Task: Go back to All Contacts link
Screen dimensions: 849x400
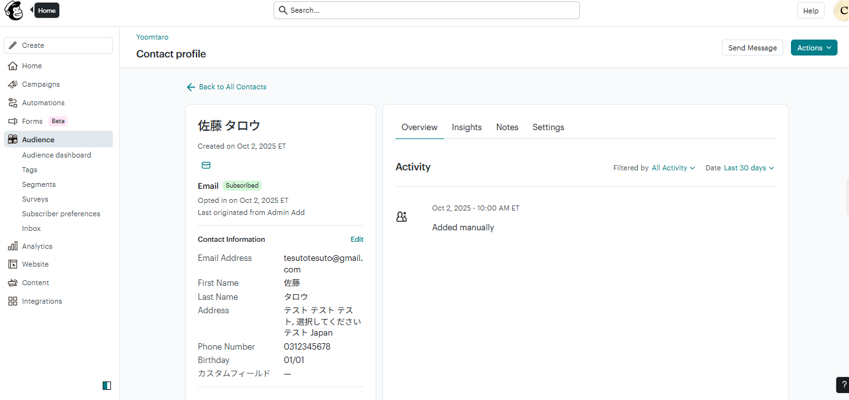Action: click(x=226, y=87)
